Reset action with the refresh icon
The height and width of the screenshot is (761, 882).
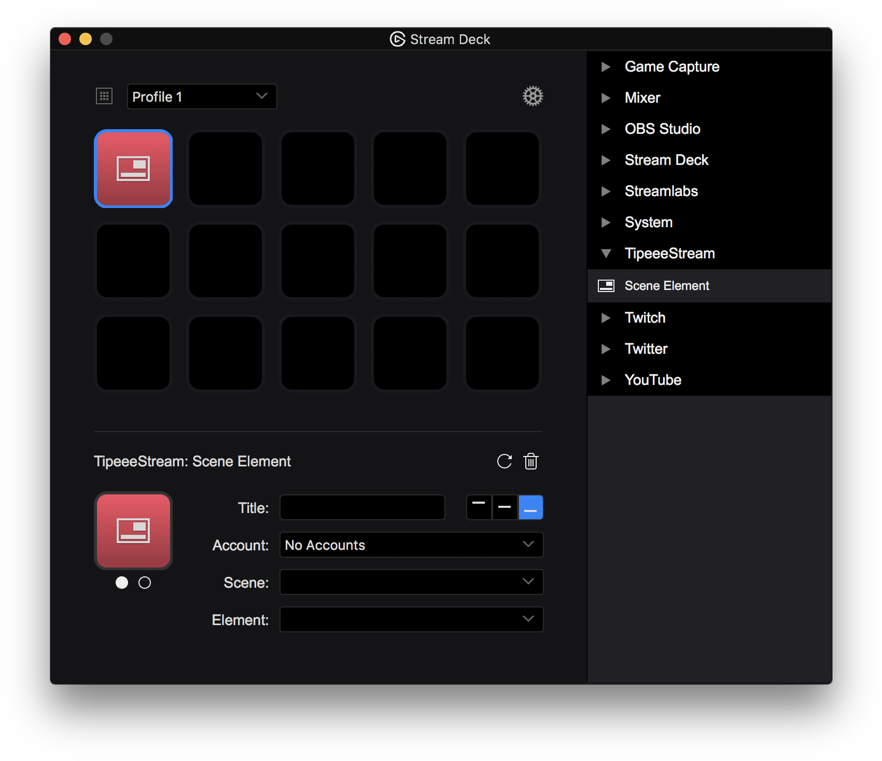click(504, 461)
